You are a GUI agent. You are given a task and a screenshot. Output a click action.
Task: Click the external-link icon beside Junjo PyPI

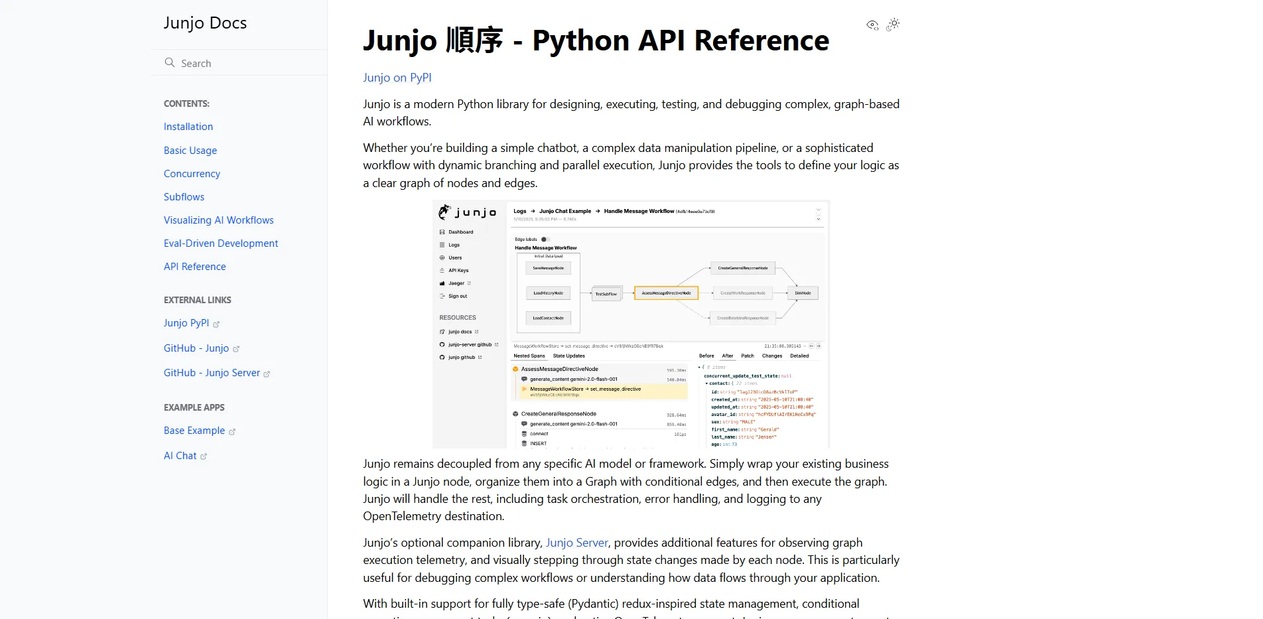click(216, 324)
